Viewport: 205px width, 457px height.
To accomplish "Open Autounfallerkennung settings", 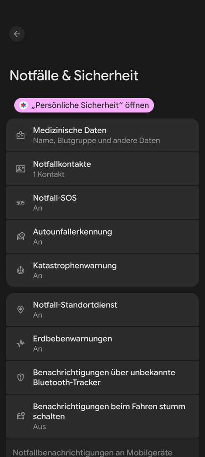I will [x=102, y=237].
